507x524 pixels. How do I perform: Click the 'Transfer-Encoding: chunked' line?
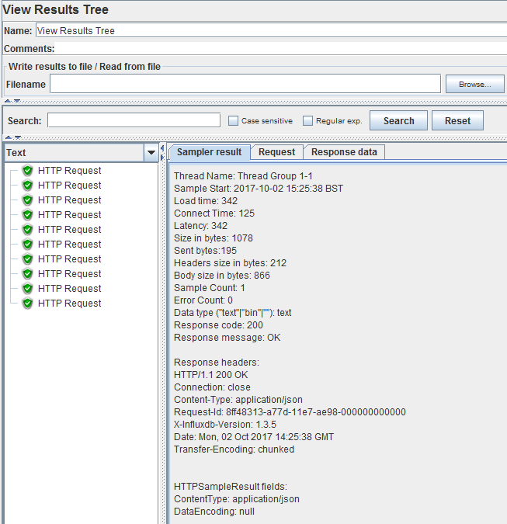click(234, 449)
